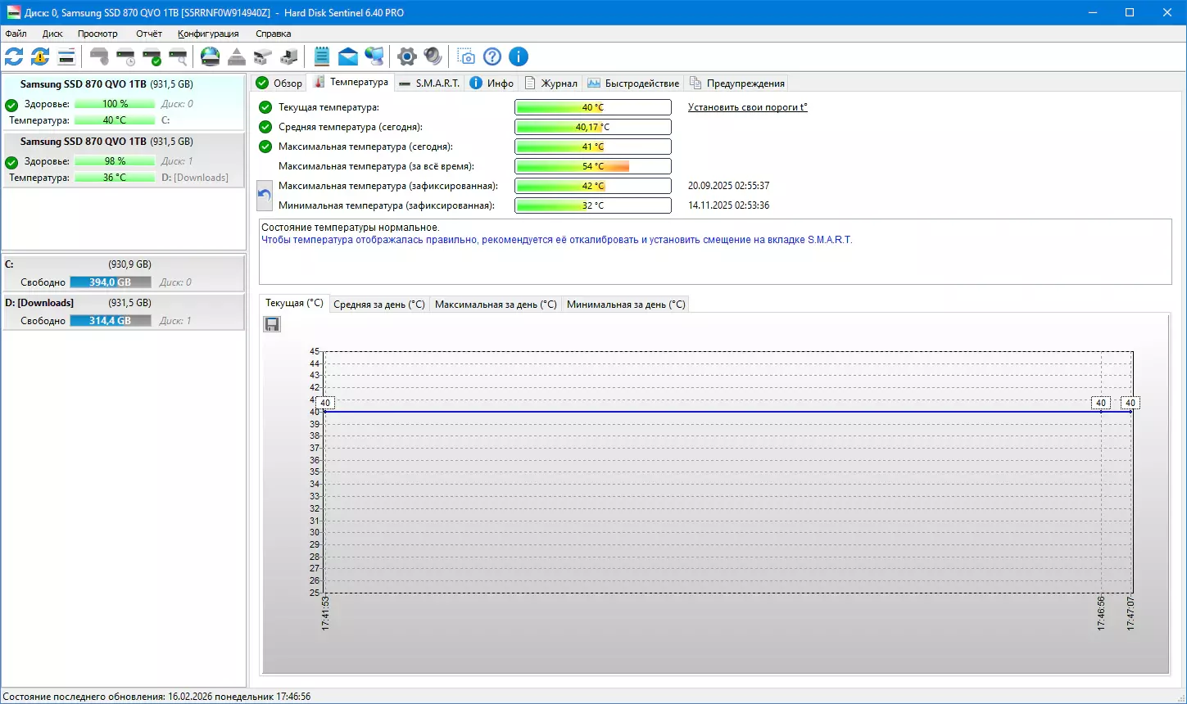Click the C: drive free space bar

point(110,282)
